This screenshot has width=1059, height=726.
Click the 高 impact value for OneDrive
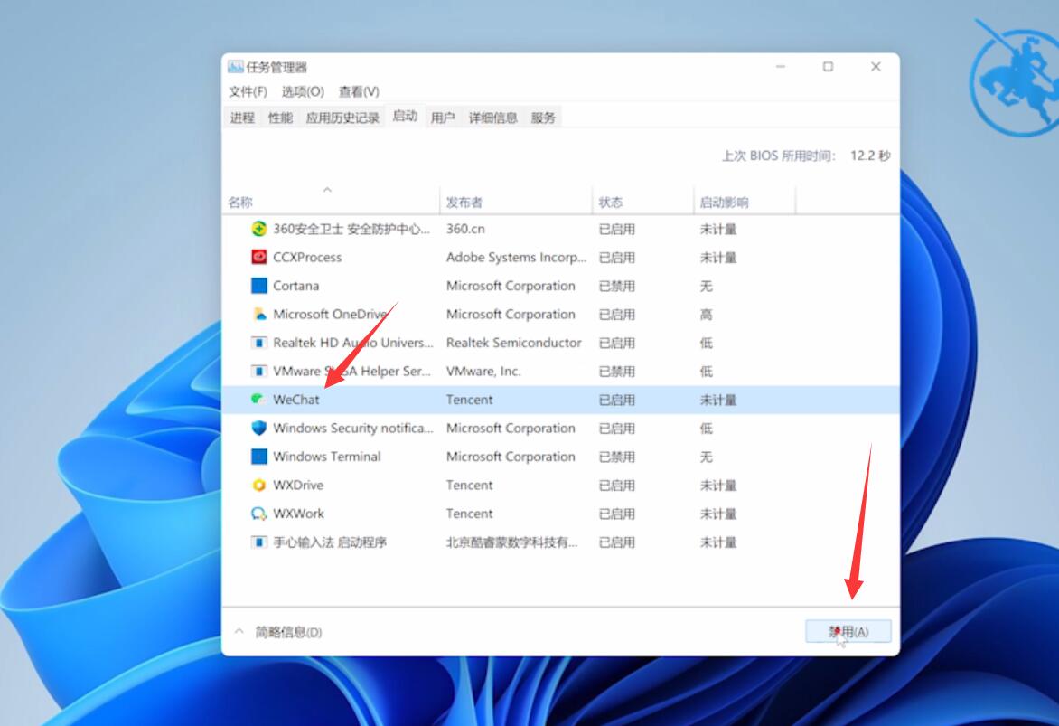point(706,314)
